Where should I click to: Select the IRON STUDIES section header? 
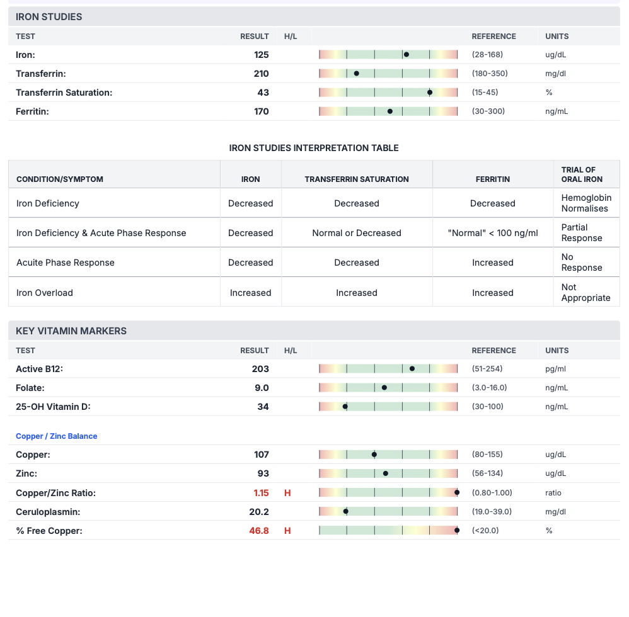pyautogui.click(x=314, y=16)
